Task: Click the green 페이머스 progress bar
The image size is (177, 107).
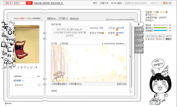Action: tap(161, 28)
